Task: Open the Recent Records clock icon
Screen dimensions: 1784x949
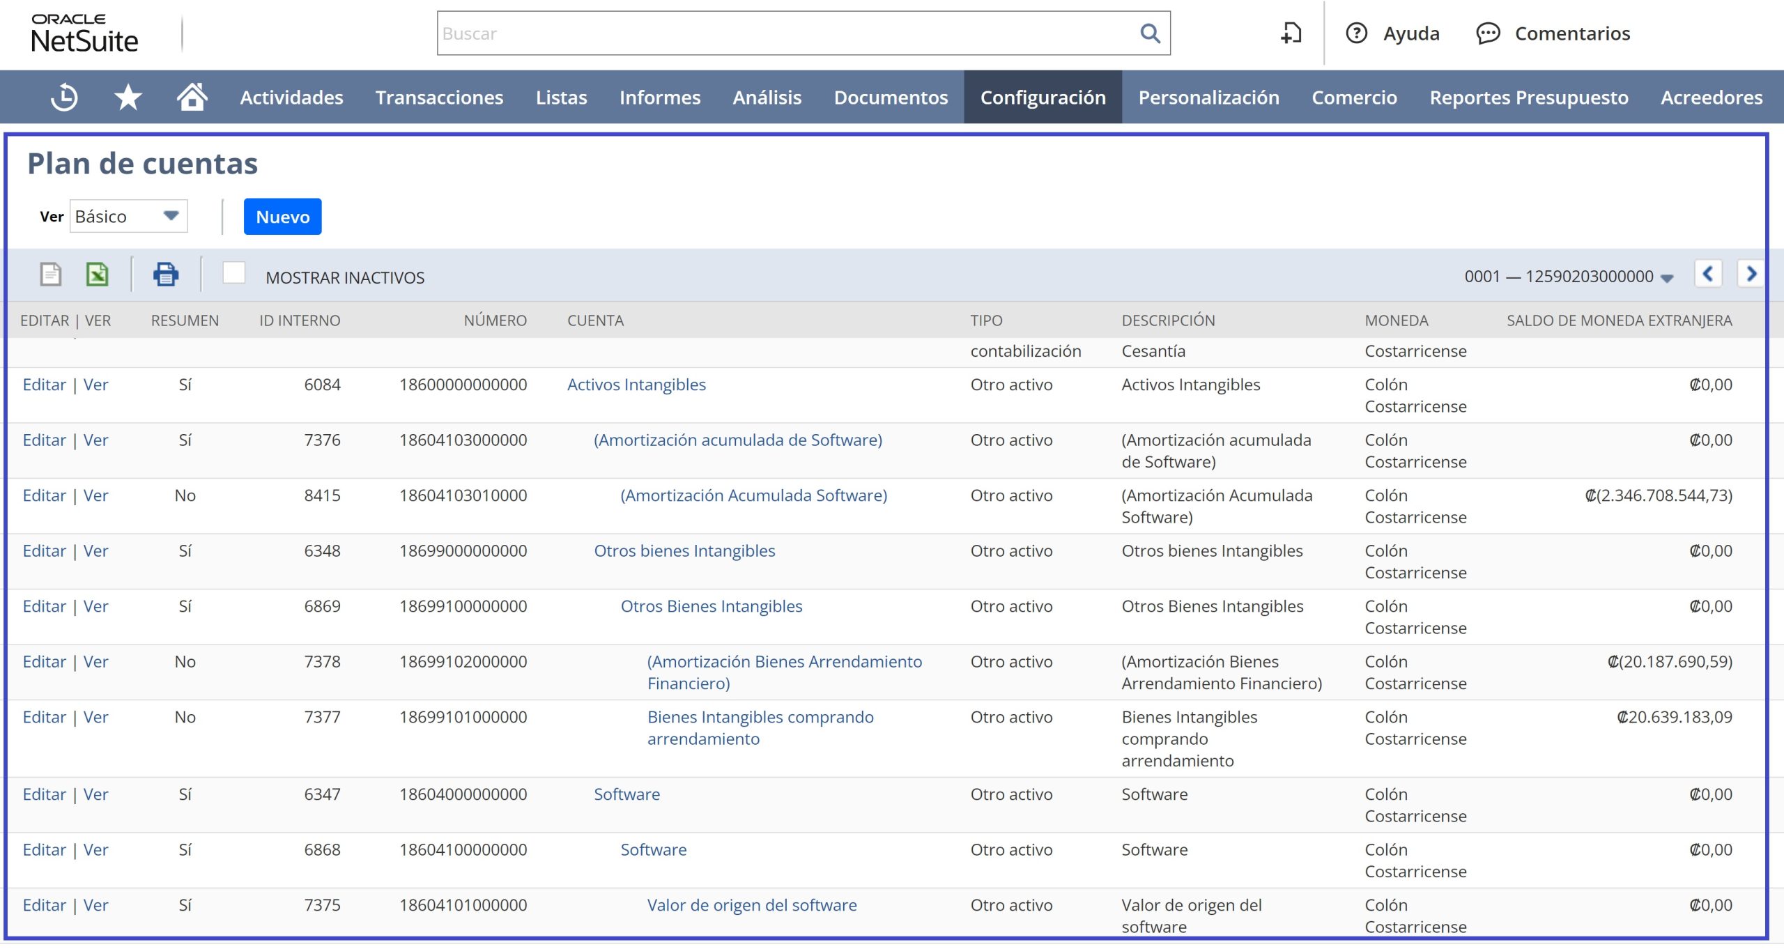Action: (64, 97)
